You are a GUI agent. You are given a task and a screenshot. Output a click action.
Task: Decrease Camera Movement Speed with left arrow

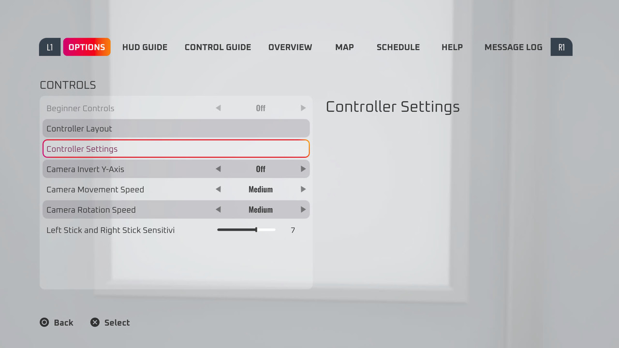point(218,189)
